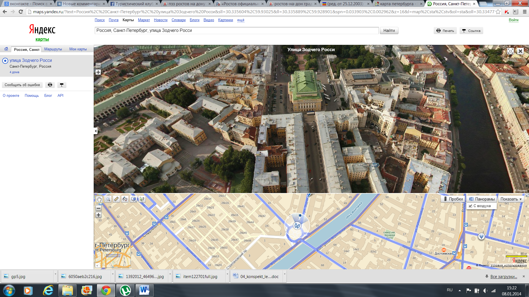
Task: Open dropdown arrow for 6050aeb2c216.jpg download
Action: 113,274
